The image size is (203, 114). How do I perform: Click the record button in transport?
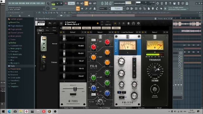[66, 3]
